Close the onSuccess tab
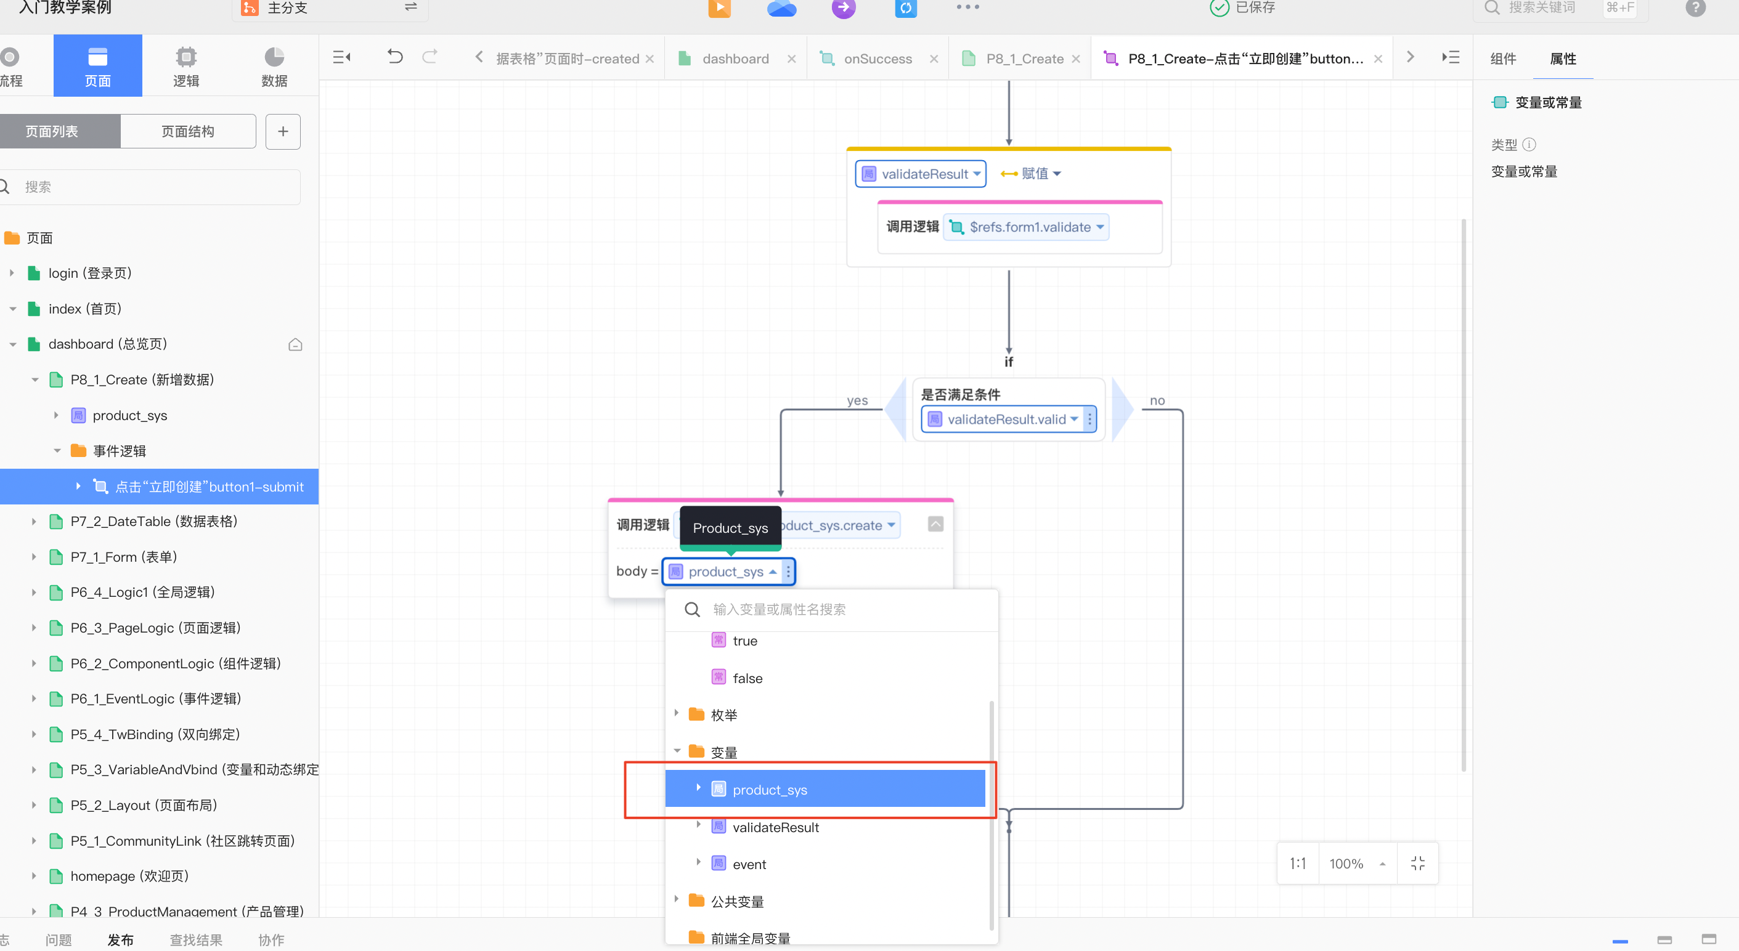Image resolution: width=1739 pixels, height=951 pixels. [x=934, y=59]
